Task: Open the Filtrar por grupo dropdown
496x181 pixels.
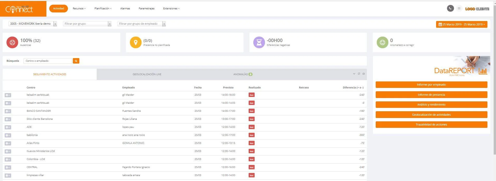Action: coord(87,24)
